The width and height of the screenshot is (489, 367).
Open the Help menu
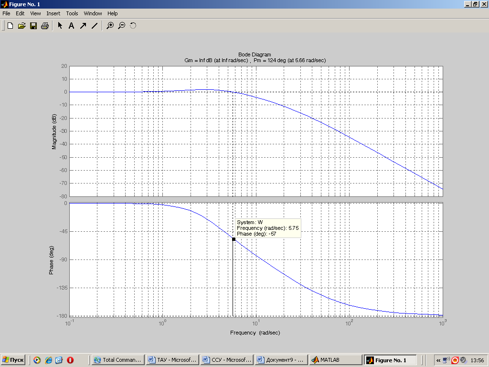click(x=112, y=13)
